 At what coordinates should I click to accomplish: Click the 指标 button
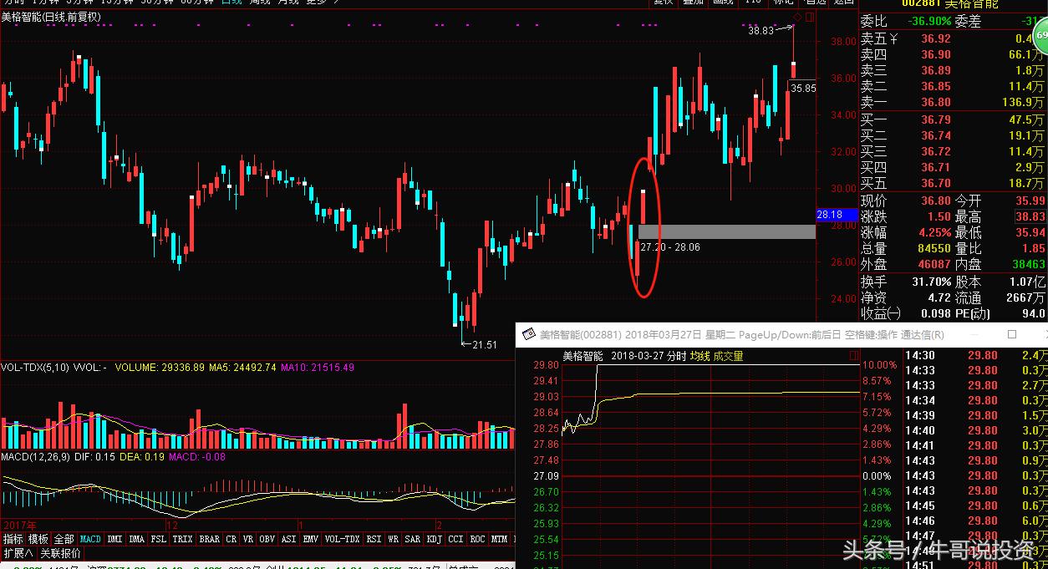pyautogui.click(x=13, y=539)
